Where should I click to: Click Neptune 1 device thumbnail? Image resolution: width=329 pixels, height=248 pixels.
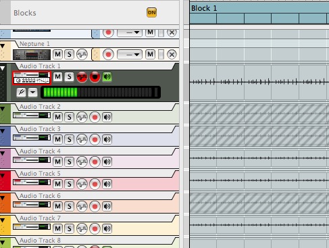(32, 55)
